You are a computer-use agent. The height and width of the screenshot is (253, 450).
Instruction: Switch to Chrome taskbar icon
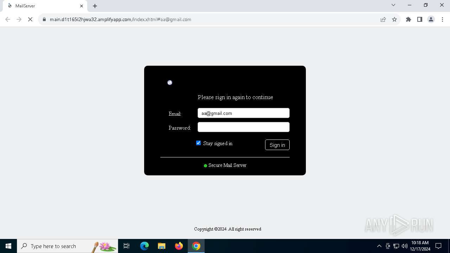(x=196, y=246)
